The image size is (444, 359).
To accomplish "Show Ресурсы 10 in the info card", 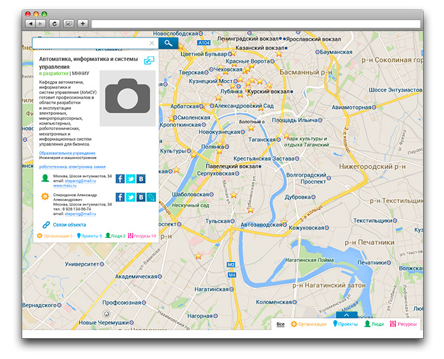I will pos(142,236).
